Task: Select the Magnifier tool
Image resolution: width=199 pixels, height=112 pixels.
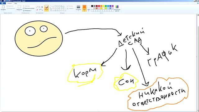Action: click(x=42, y=10)
